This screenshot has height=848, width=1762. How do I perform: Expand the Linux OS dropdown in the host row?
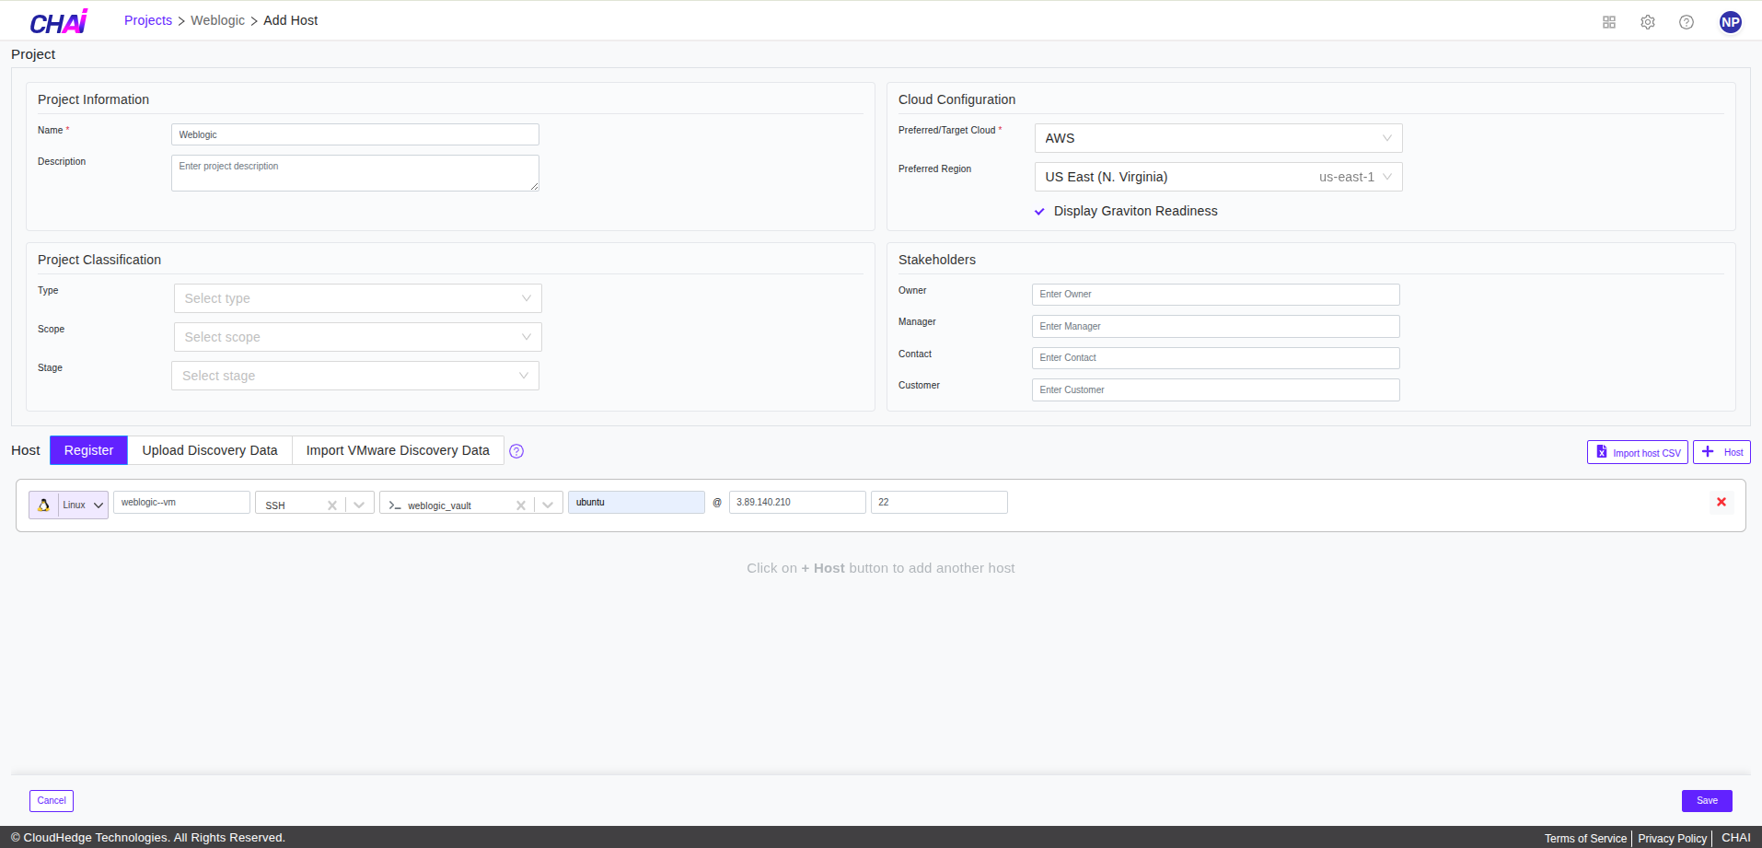97,505
